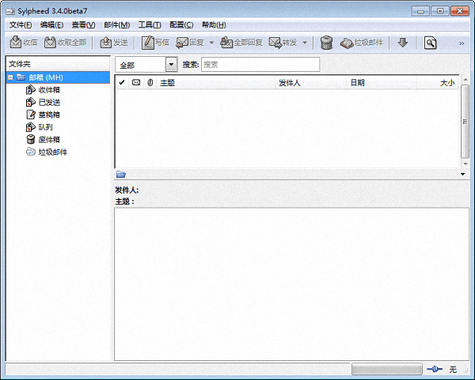
Task: Open the 工具(T) menu
Action: (x=149, y=24)
